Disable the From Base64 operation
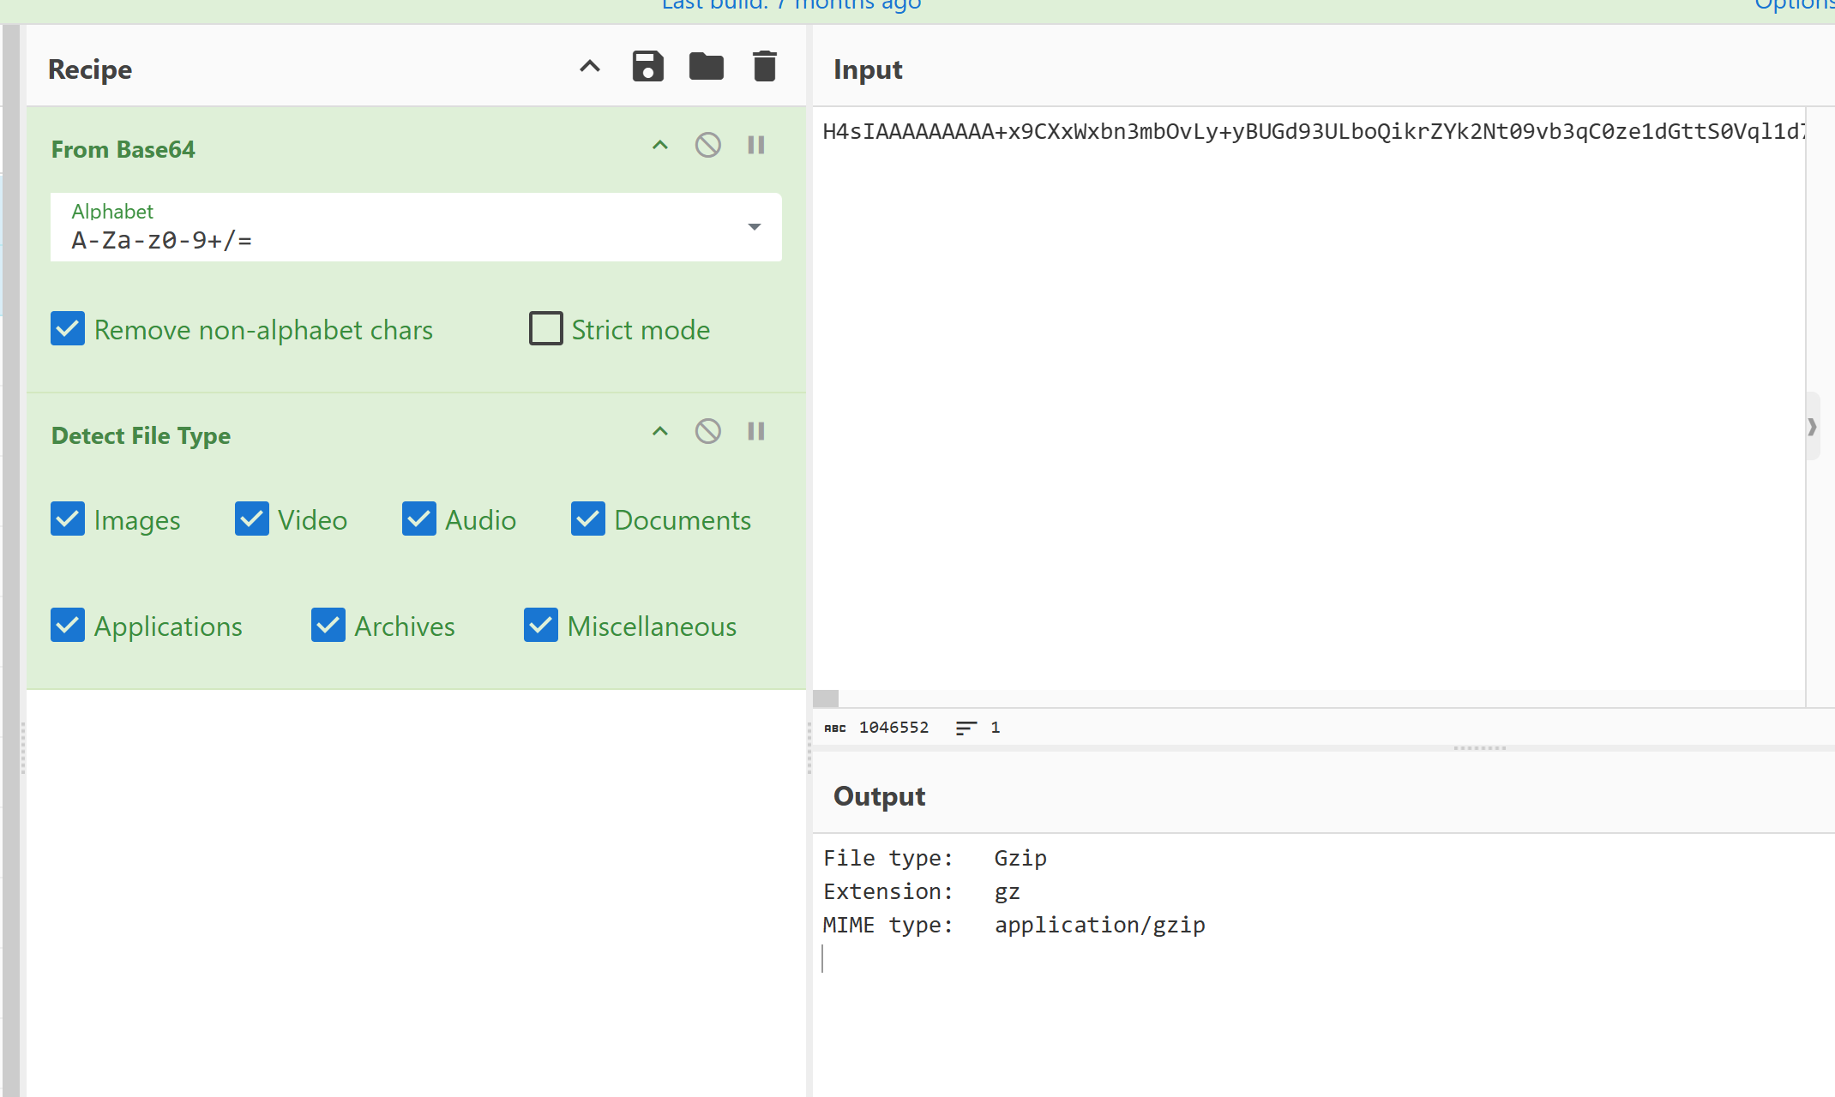 point(707,145)
